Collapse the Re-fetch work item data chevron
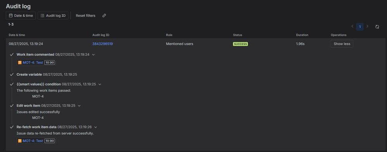This screenshot has width=387, height=152. [95, 127]
